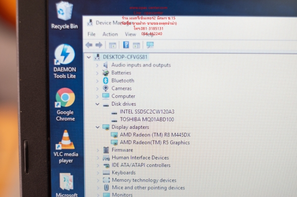Expand the Bluetooth category
Viewport: 297px width, 197px height.
pyautogui.click(x=97, y=81)
